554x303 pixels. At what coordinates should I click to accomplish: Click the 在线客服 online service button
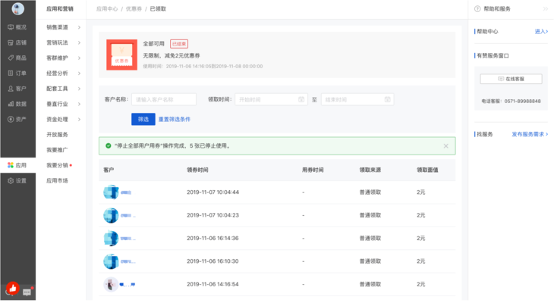511,79
